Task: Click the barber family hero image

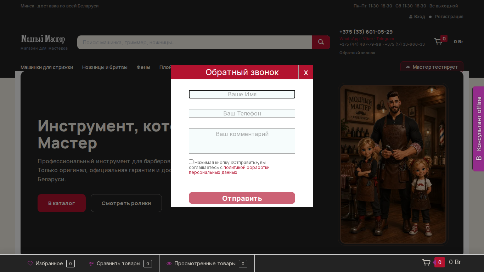Action: click(393, 164)
